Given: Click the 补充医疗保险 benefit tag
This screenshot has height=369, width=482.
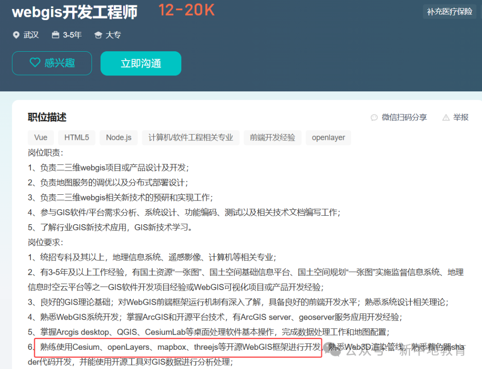Looking at the screenshot, I should coord(449,12).
